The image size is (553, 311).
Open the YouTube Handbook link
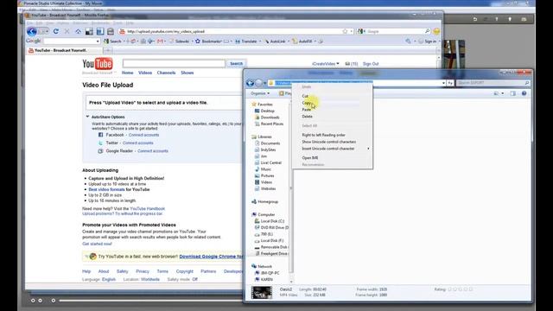(x=147, y=209)
